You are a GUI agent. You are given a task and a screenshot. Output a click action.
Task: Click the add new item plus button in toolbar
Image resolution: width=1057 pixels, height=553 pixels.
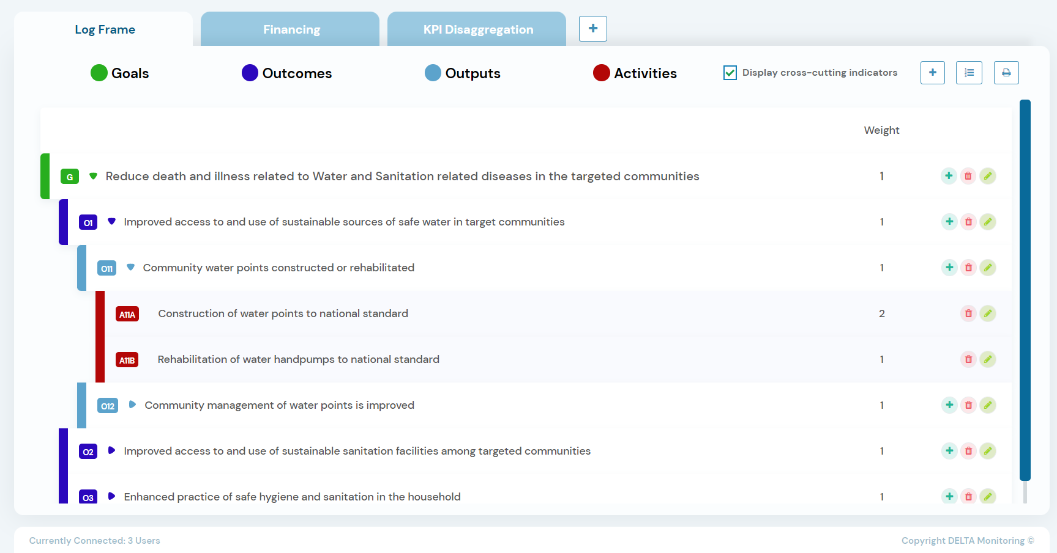(933, 73)
